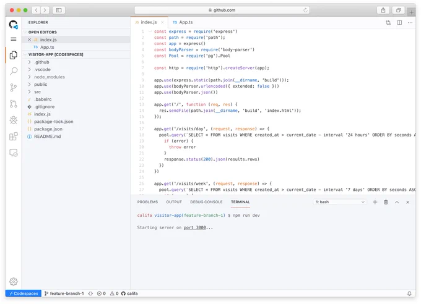Viewport: 421px width, 304px height.
Task: Click the feature-branch-1 branch indicator
Action: click(64, 293)
